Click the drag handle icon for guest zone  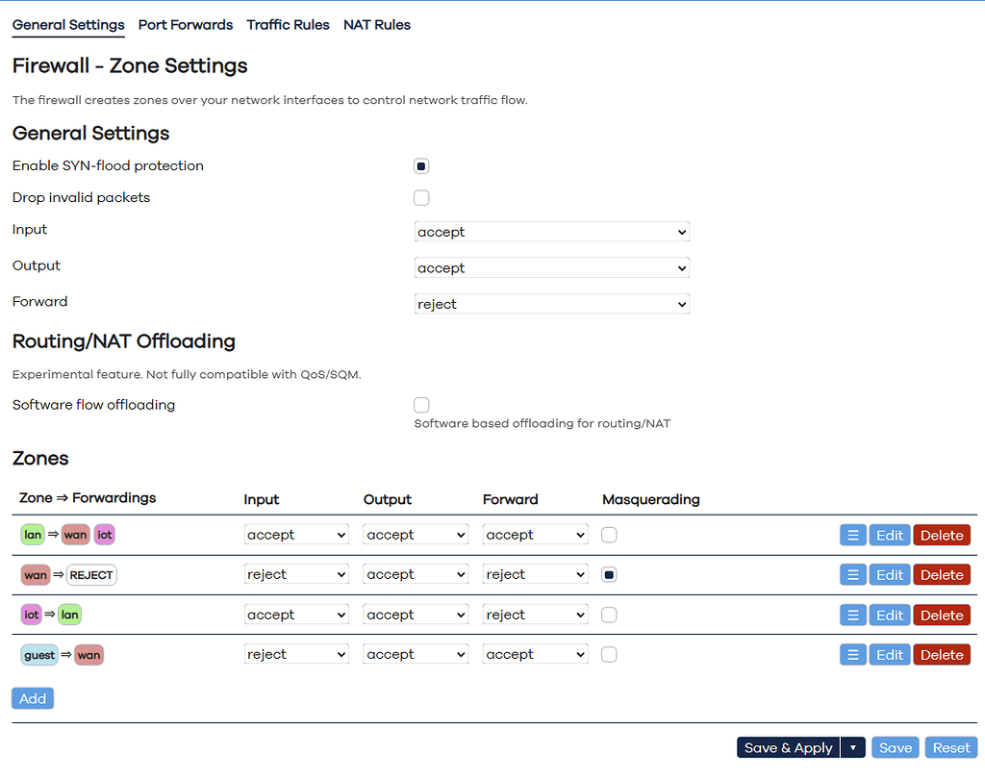tap(852, 655)
